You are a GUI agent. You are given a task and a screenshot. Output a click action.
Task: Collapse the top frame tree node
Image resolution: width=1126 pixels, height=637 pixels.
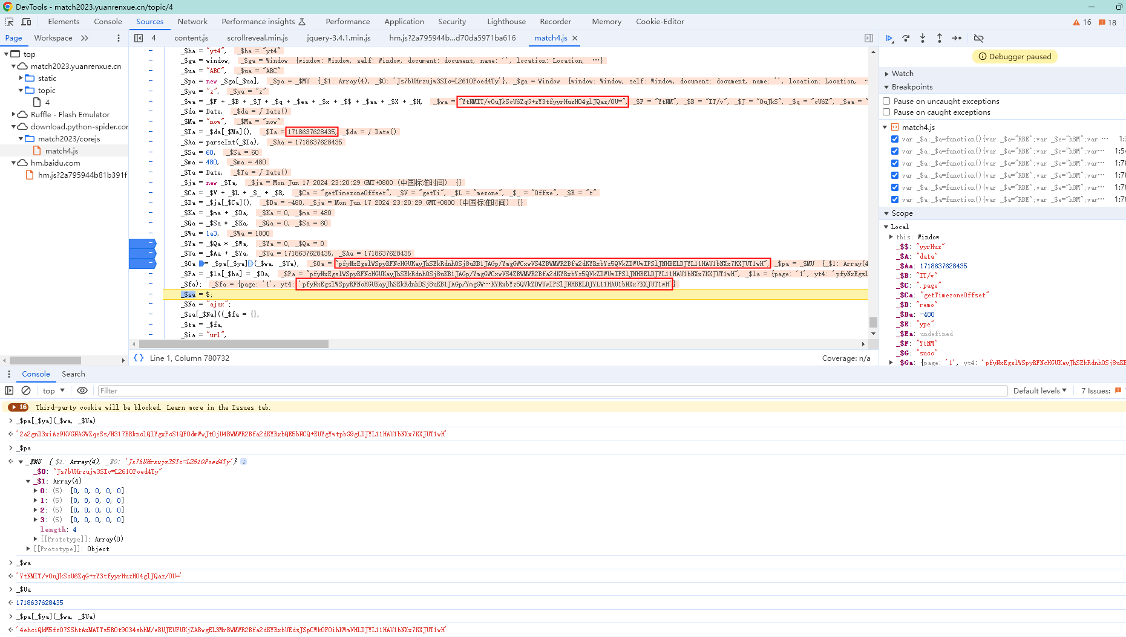click(7, 54)
